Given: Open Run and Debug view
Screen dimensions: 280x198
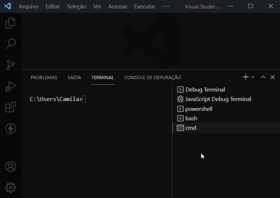Looking at the screenshot, I should (11, 86).
